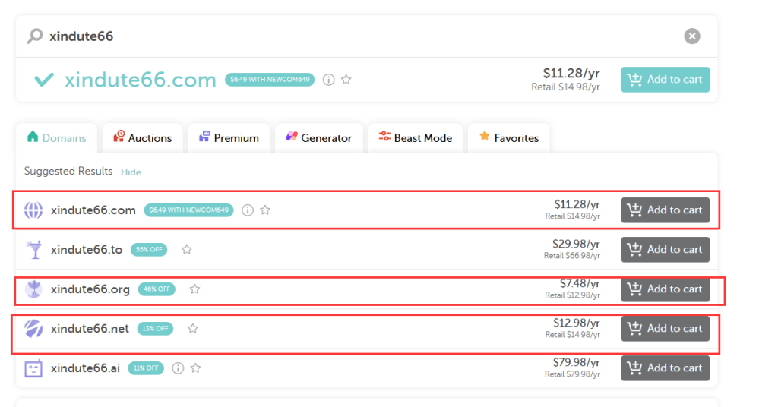
Task: Favorite the top xindute66.com result with star
Action: [346, 80]
